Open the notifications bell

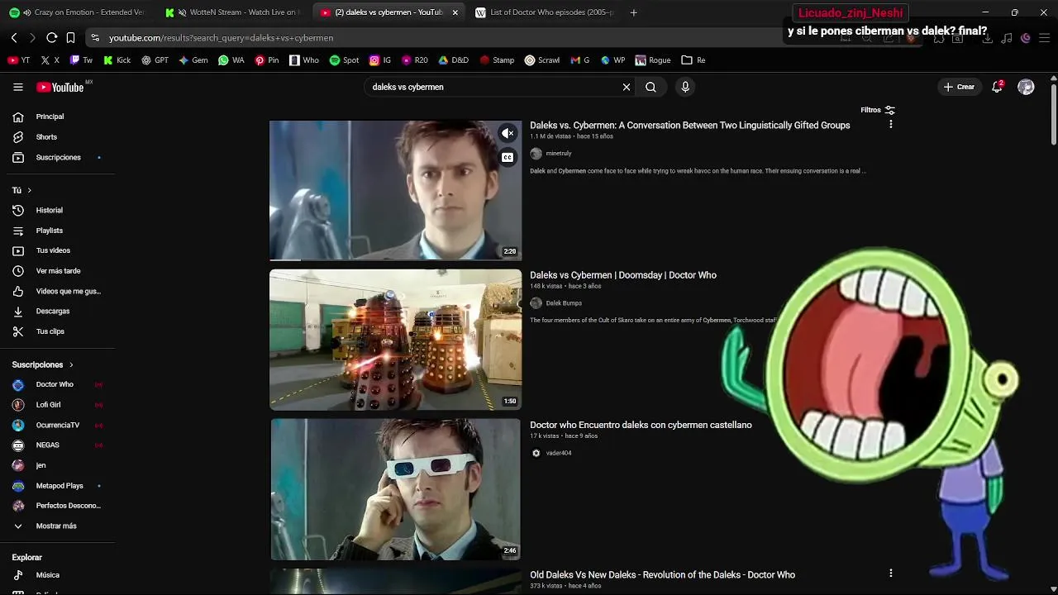(998, 87)
